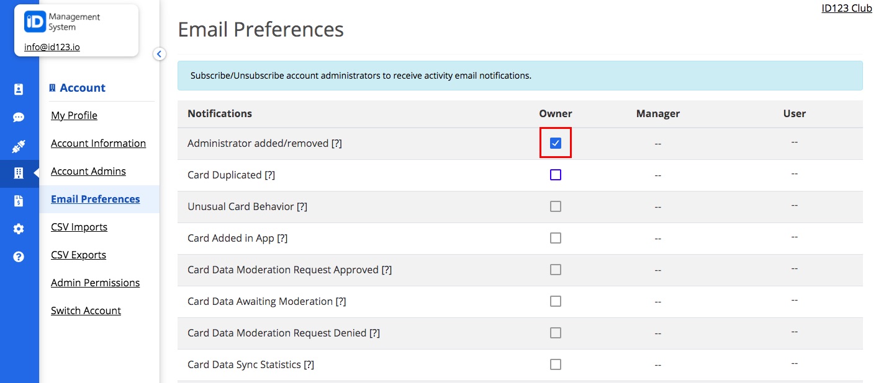The height and width of the screenshot is (383, 876).
Task: Open the settings gear icon
Action: pos(19,228)
